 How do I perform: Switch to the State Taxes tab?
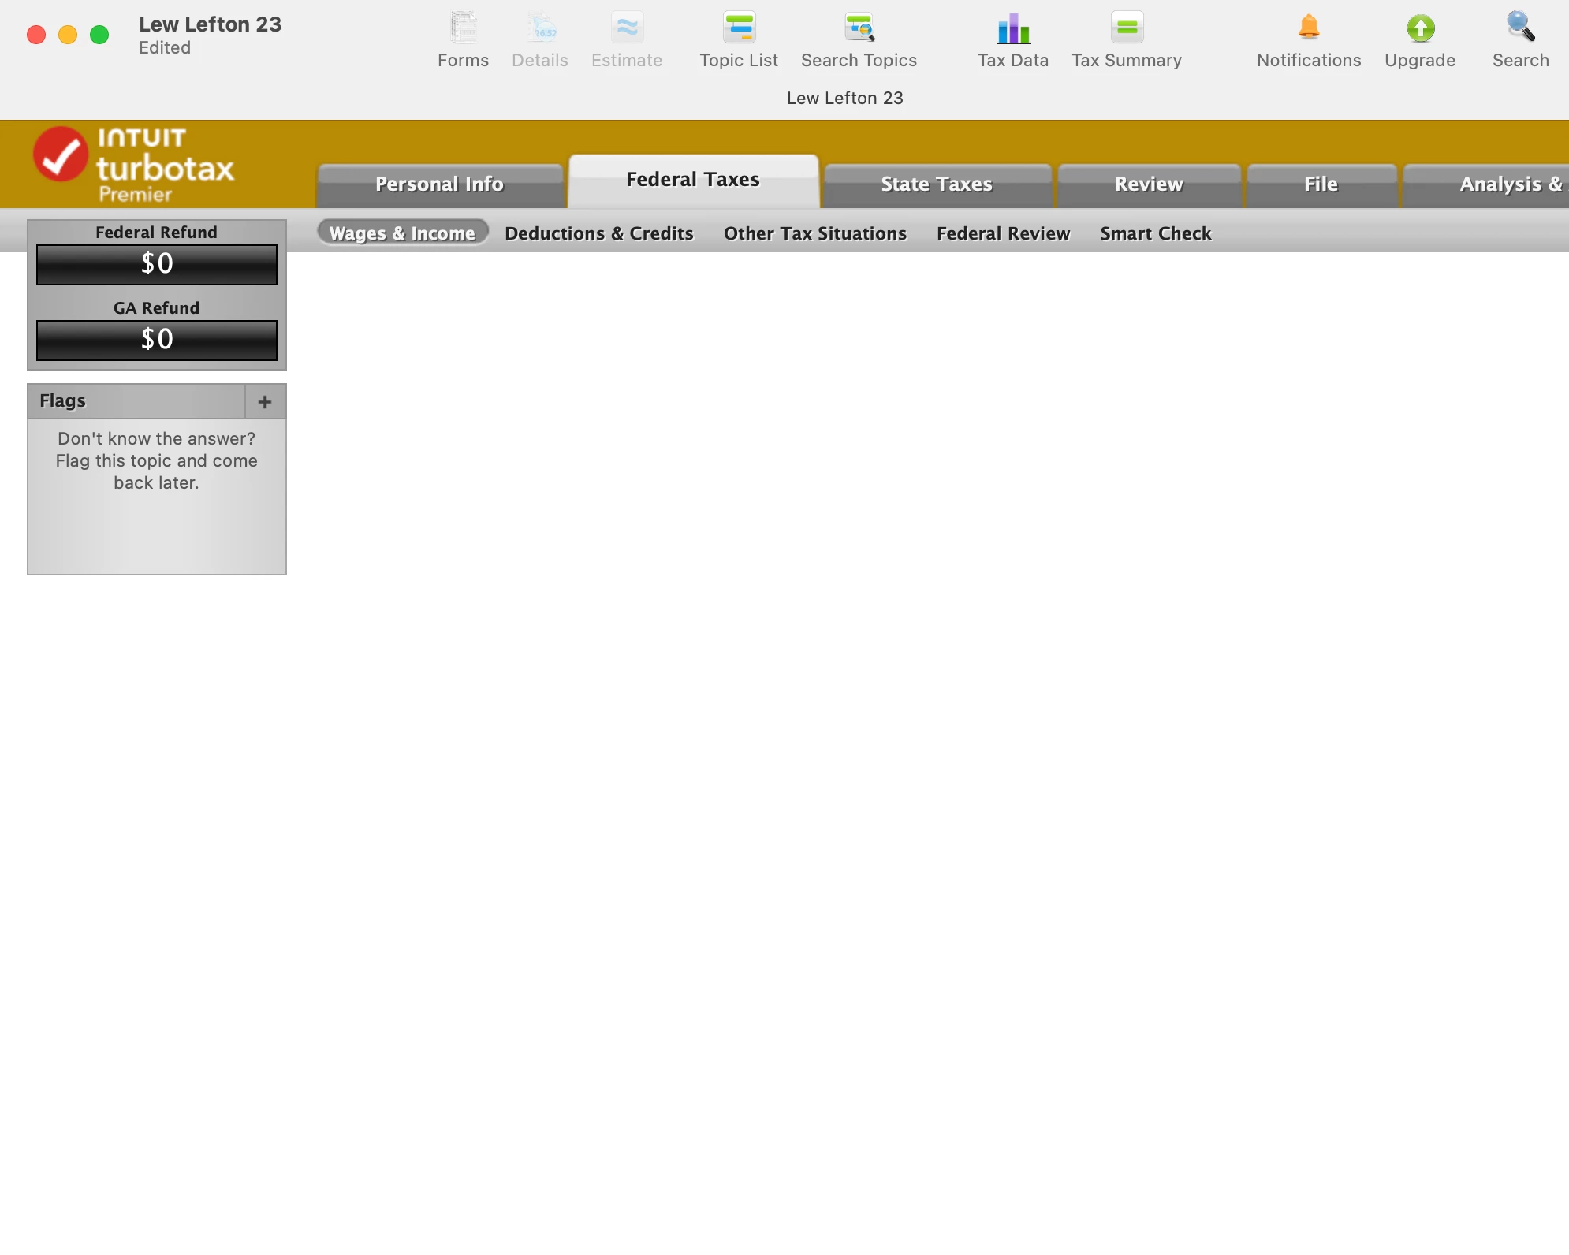(x=937, y=184)
